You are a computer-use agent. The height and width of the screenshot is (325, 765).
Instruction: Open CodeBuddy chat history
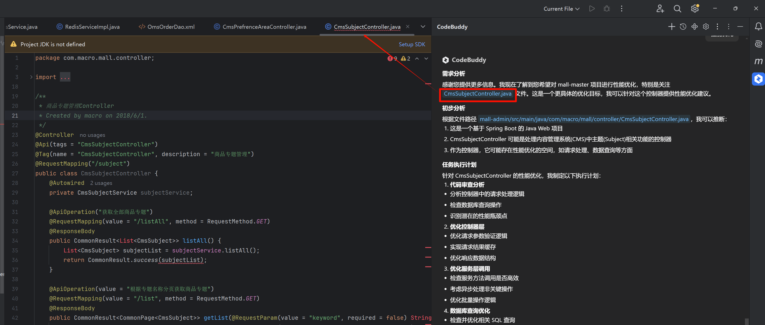point(683,27)
